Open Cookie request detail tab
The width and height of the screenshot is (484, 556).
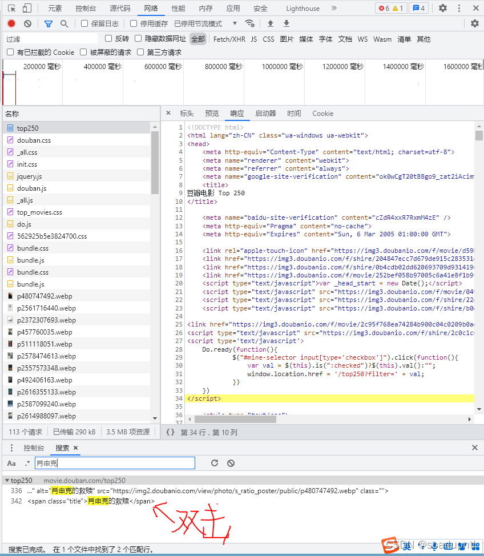click(x=322, y=114)
